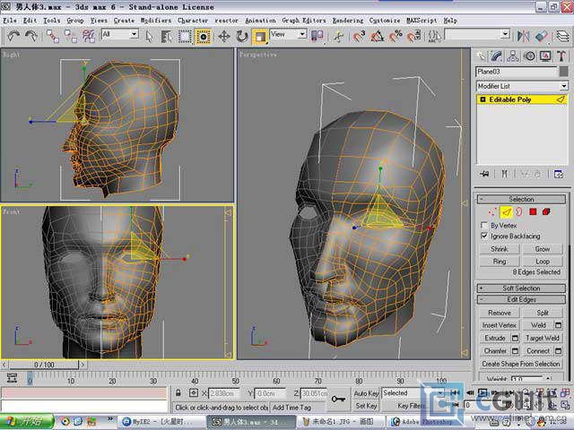Toggle the Auto Key button
Viewport: 574px width, 430px height.
click(x=366, y=393)
